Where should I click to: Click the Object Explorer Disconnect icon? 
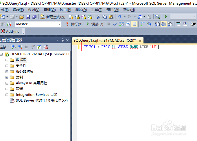pos(20,47)
